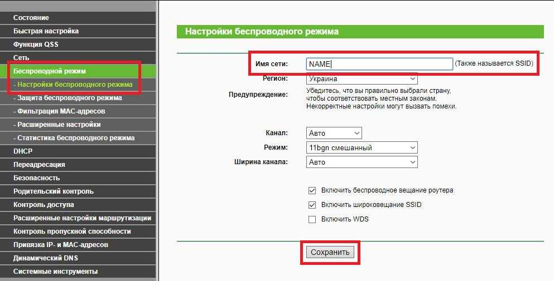Viewport: 554px width, 281px height.
Task: Click the text Также называется SSID
Action: pos(494,63)
